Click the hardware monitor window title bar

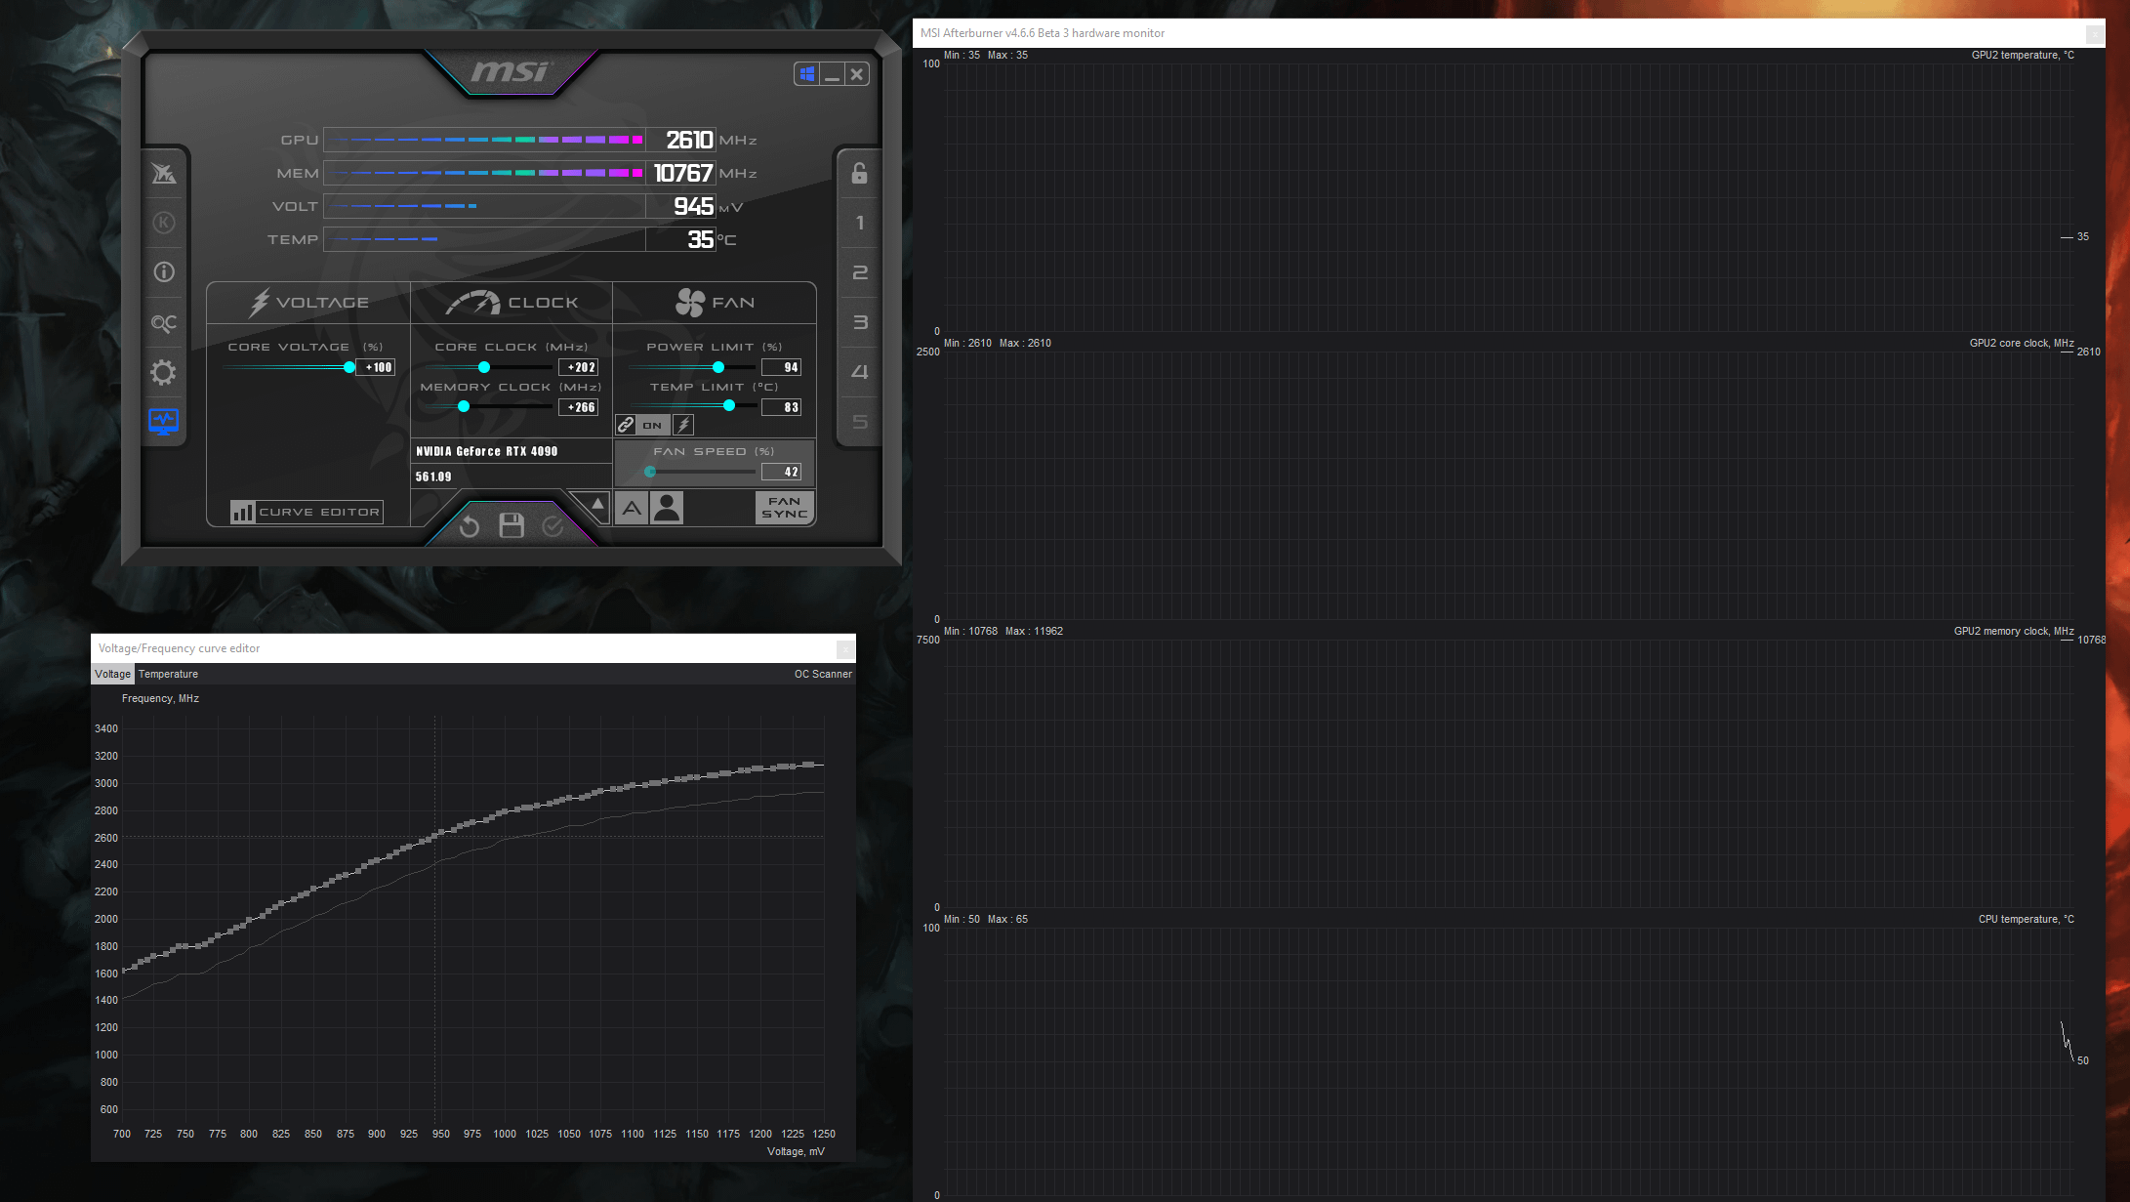(1508, 33)
